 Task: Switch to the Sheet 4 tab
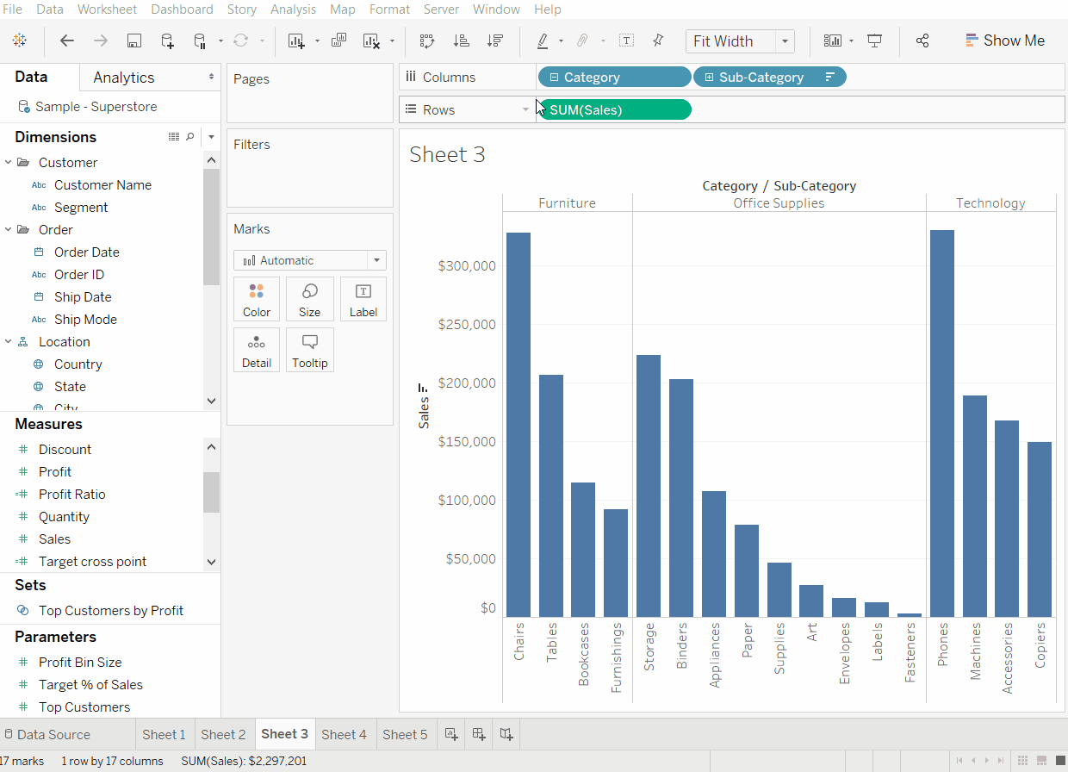pos(344,734)
